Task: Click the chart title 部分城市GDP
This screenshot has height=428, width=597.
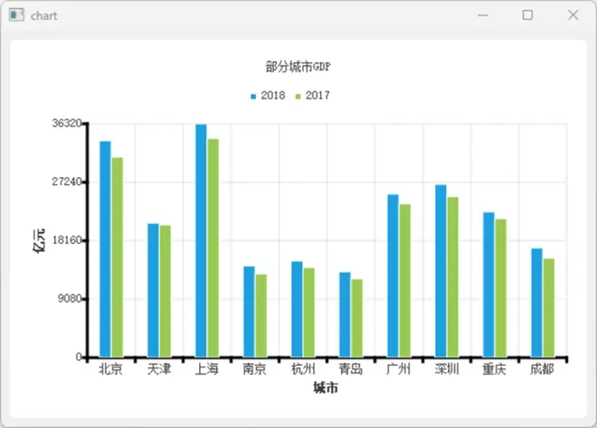Action: point(298,67)
